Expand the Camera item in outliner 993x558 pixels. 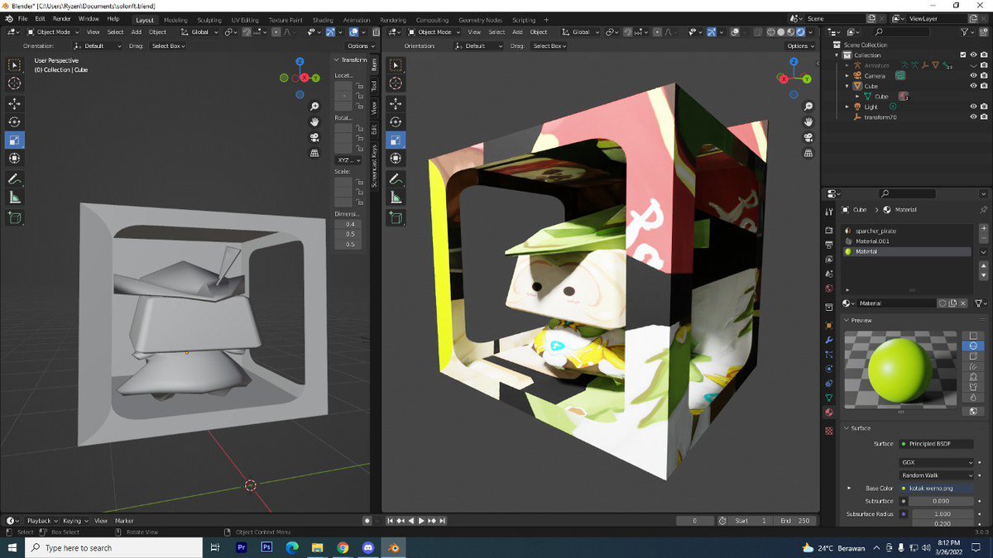[x=847, y=76]
